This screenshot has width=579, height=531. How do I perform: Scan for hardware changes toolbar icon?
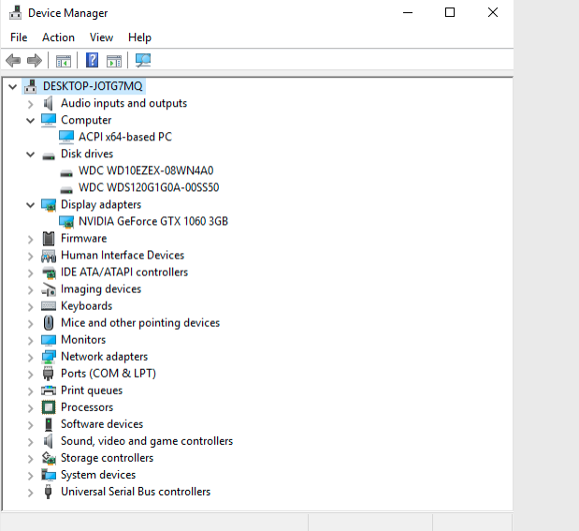[x=143, y=60]
